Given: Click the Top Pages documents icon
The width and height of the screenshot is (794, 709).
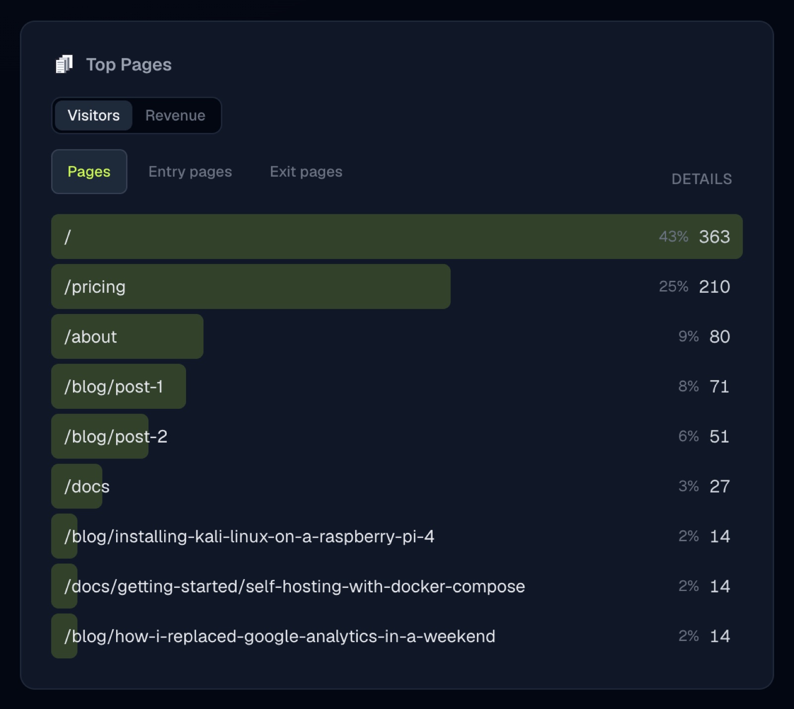Looking at the screenshot, I should [x=64, y=64].
